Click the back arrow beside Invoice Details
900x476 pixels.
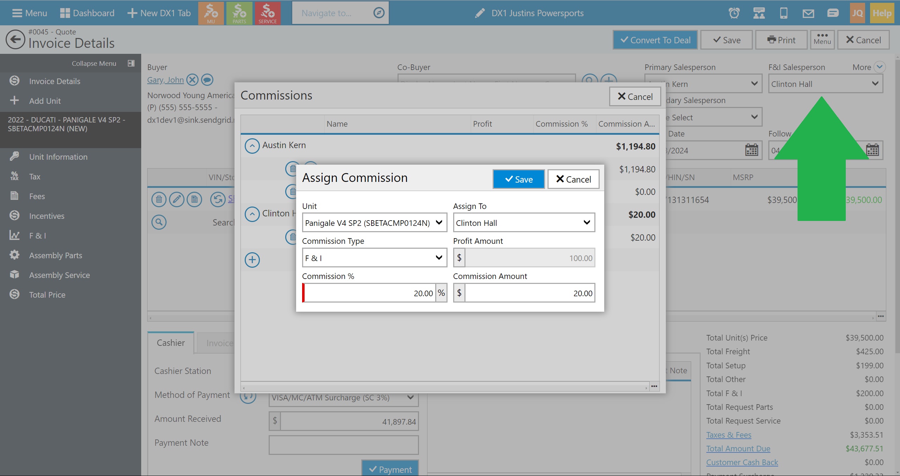click(15, 39)
